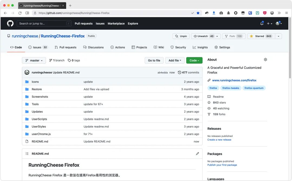Click the Go to file button
This screenshot has width=292, height=181.
[154, 60]
